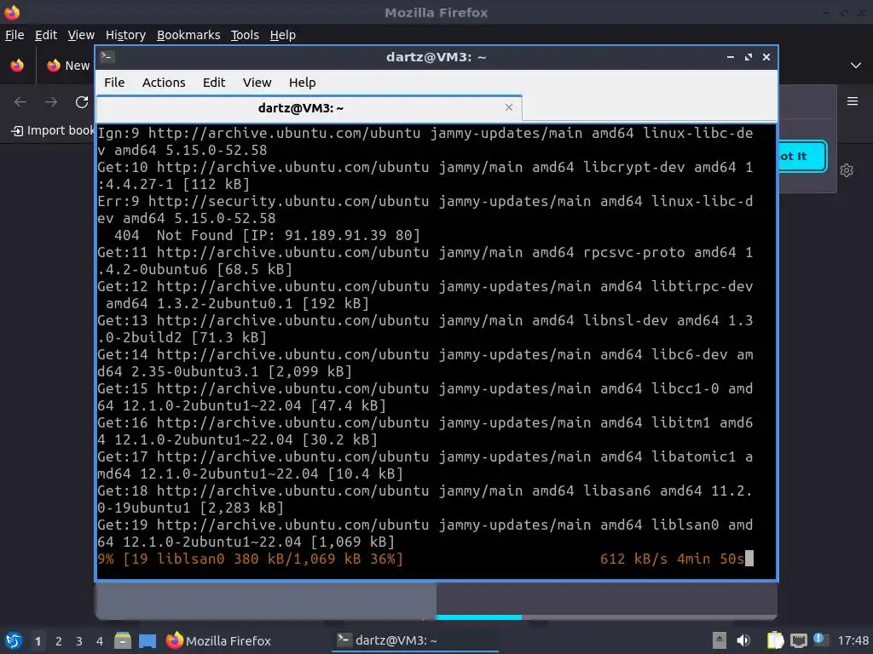The width and height of the screenshot is (873, 654).
Task: Open Firefox Tools menu
Action: point(245,35)
